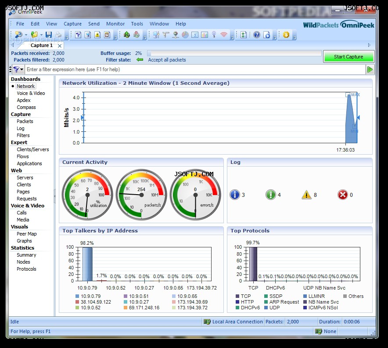The image size is (388, 348).
Task: Click the document with play arrow icon
Action: click(267, 35)
